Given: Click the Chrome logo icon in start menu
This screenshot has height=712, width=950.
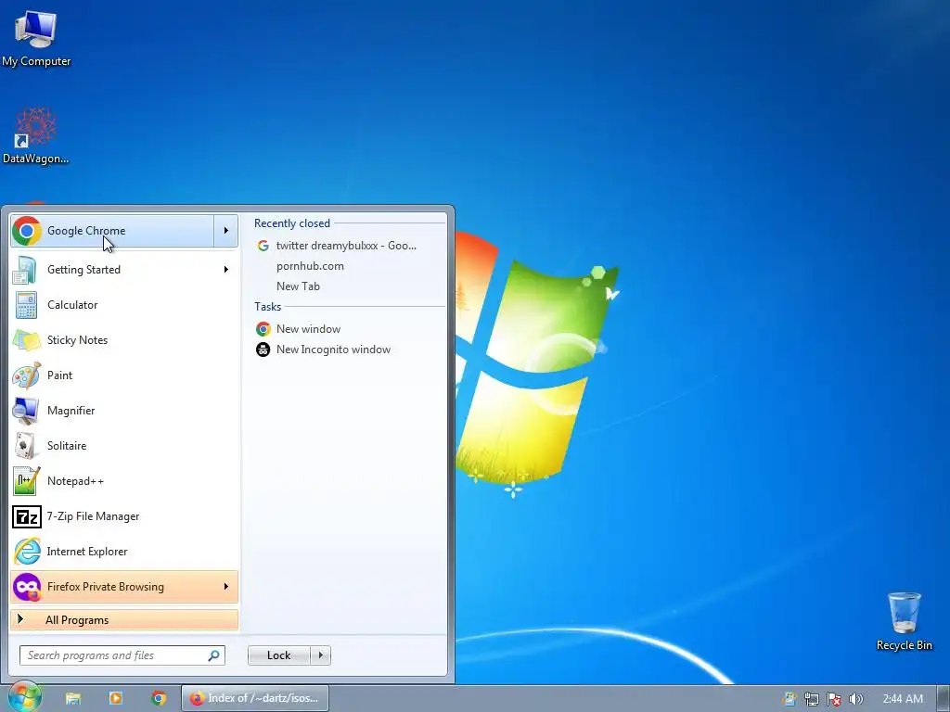Looking at the screenshot, I should click(x=27, y=231).
